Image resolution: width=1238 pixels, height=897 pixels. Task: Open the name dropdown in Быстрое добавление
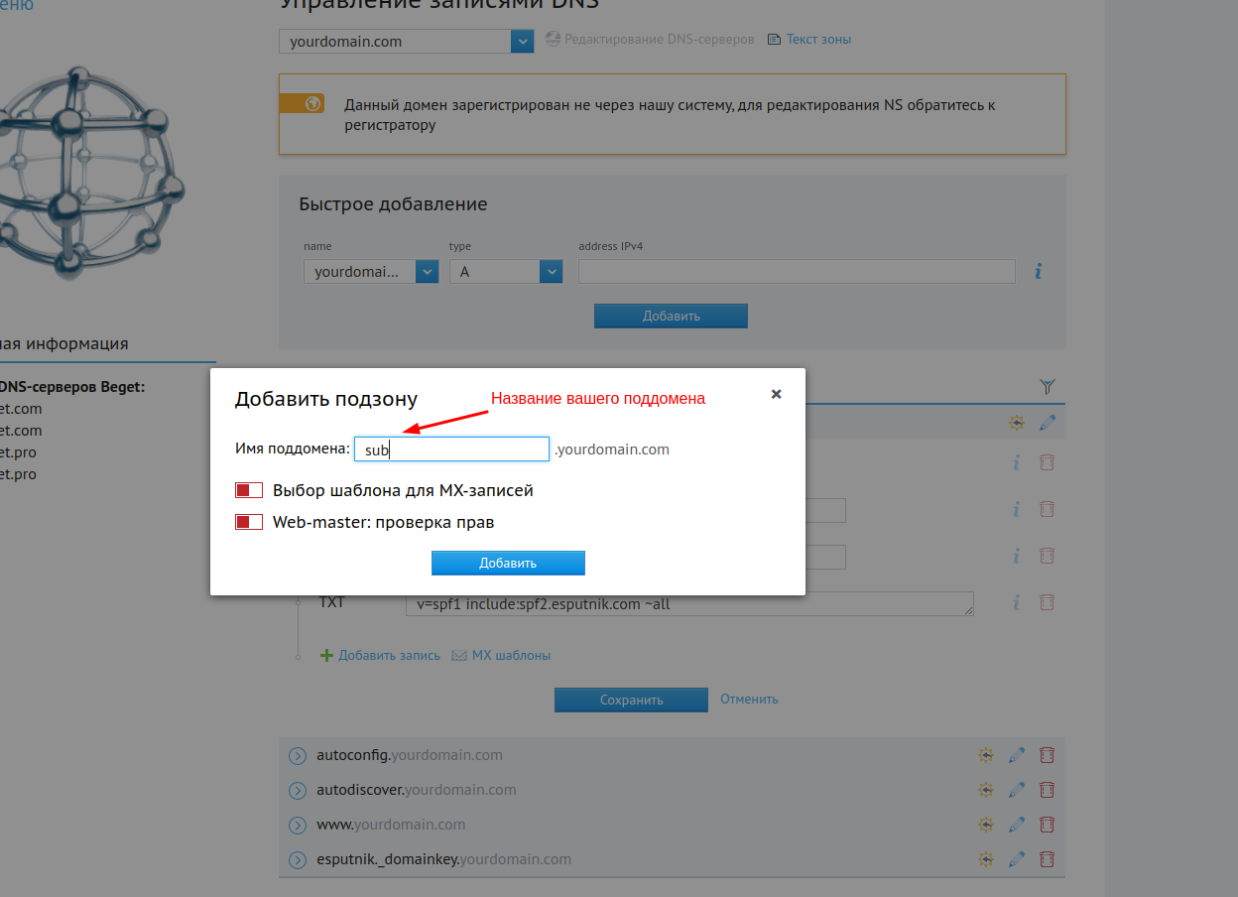371,271
